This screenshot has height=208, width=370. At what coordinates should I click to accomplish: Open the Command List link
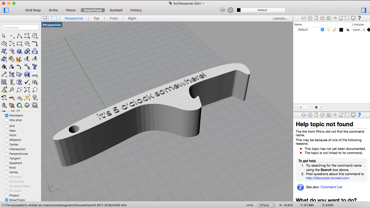tap(331, 187)
